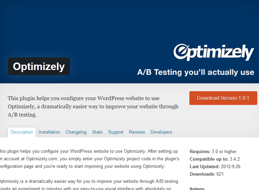Switch to the Developers tab
Image resolution: width=259 pixels, height=190 pixels.
coord(161,132)
